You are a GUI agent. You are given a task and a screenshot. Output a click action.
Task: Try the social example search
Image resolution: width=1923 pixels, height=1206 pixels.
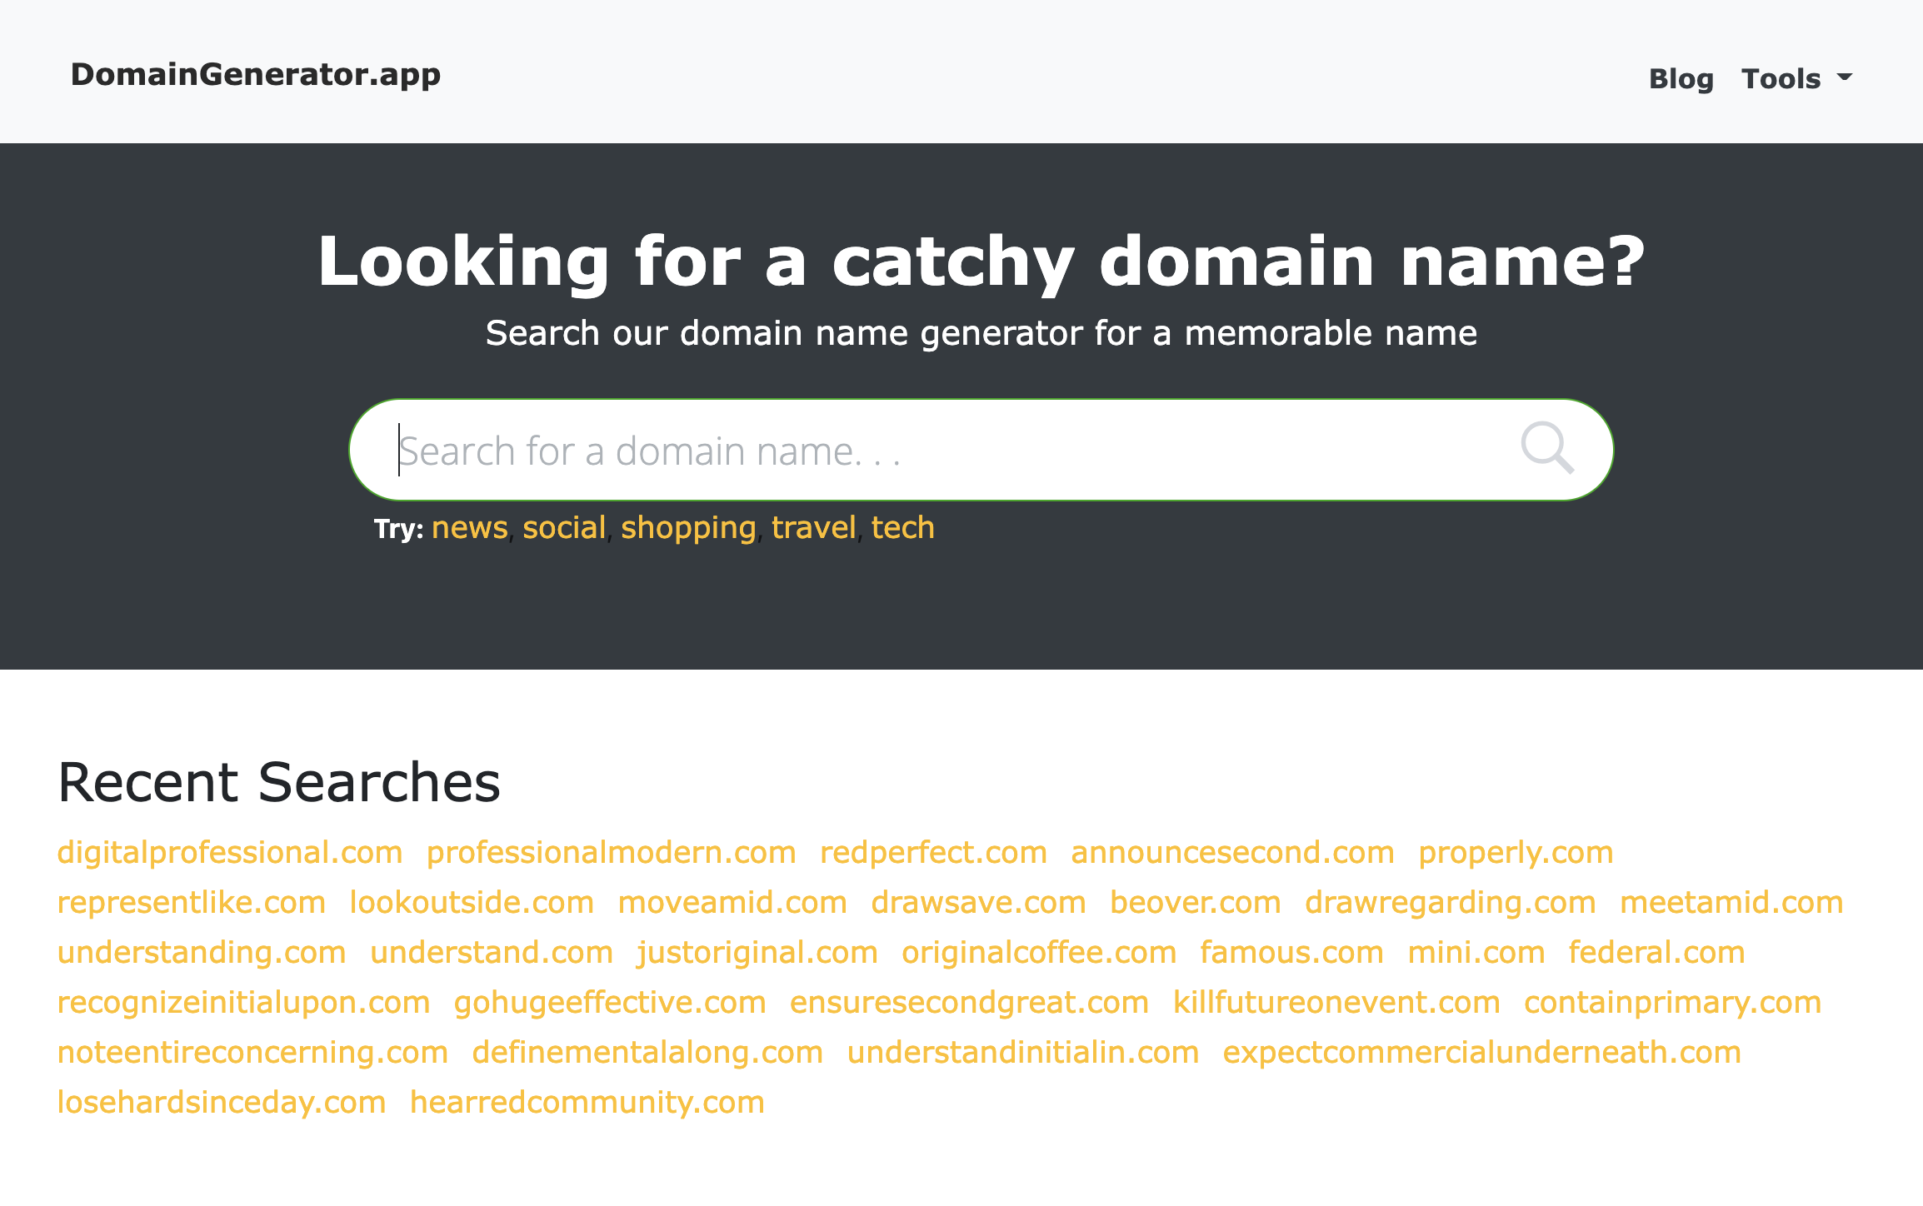click(563, 527)
